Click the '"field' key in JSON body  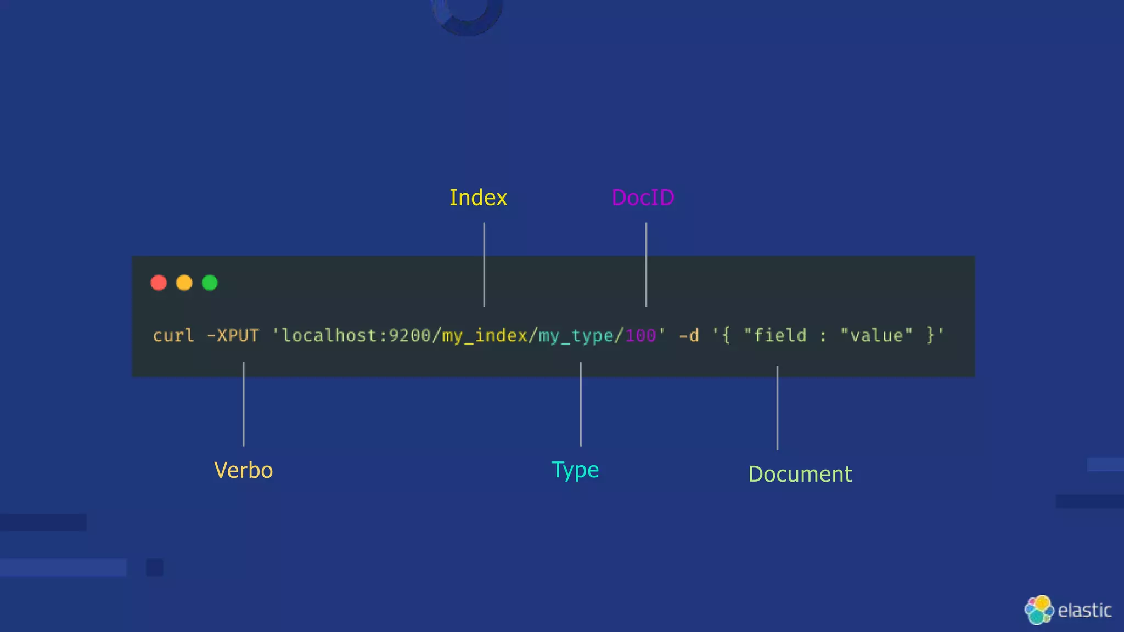tap(775, 335)
